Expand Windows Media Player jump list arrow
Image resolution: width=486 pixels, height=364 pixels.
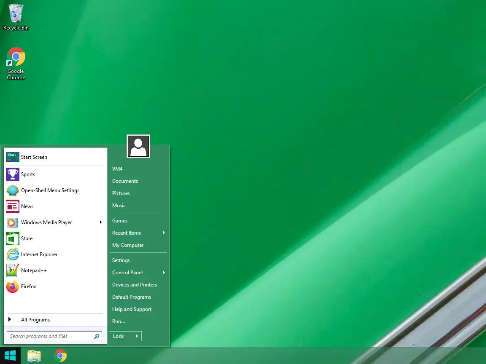tap(101, 222)
